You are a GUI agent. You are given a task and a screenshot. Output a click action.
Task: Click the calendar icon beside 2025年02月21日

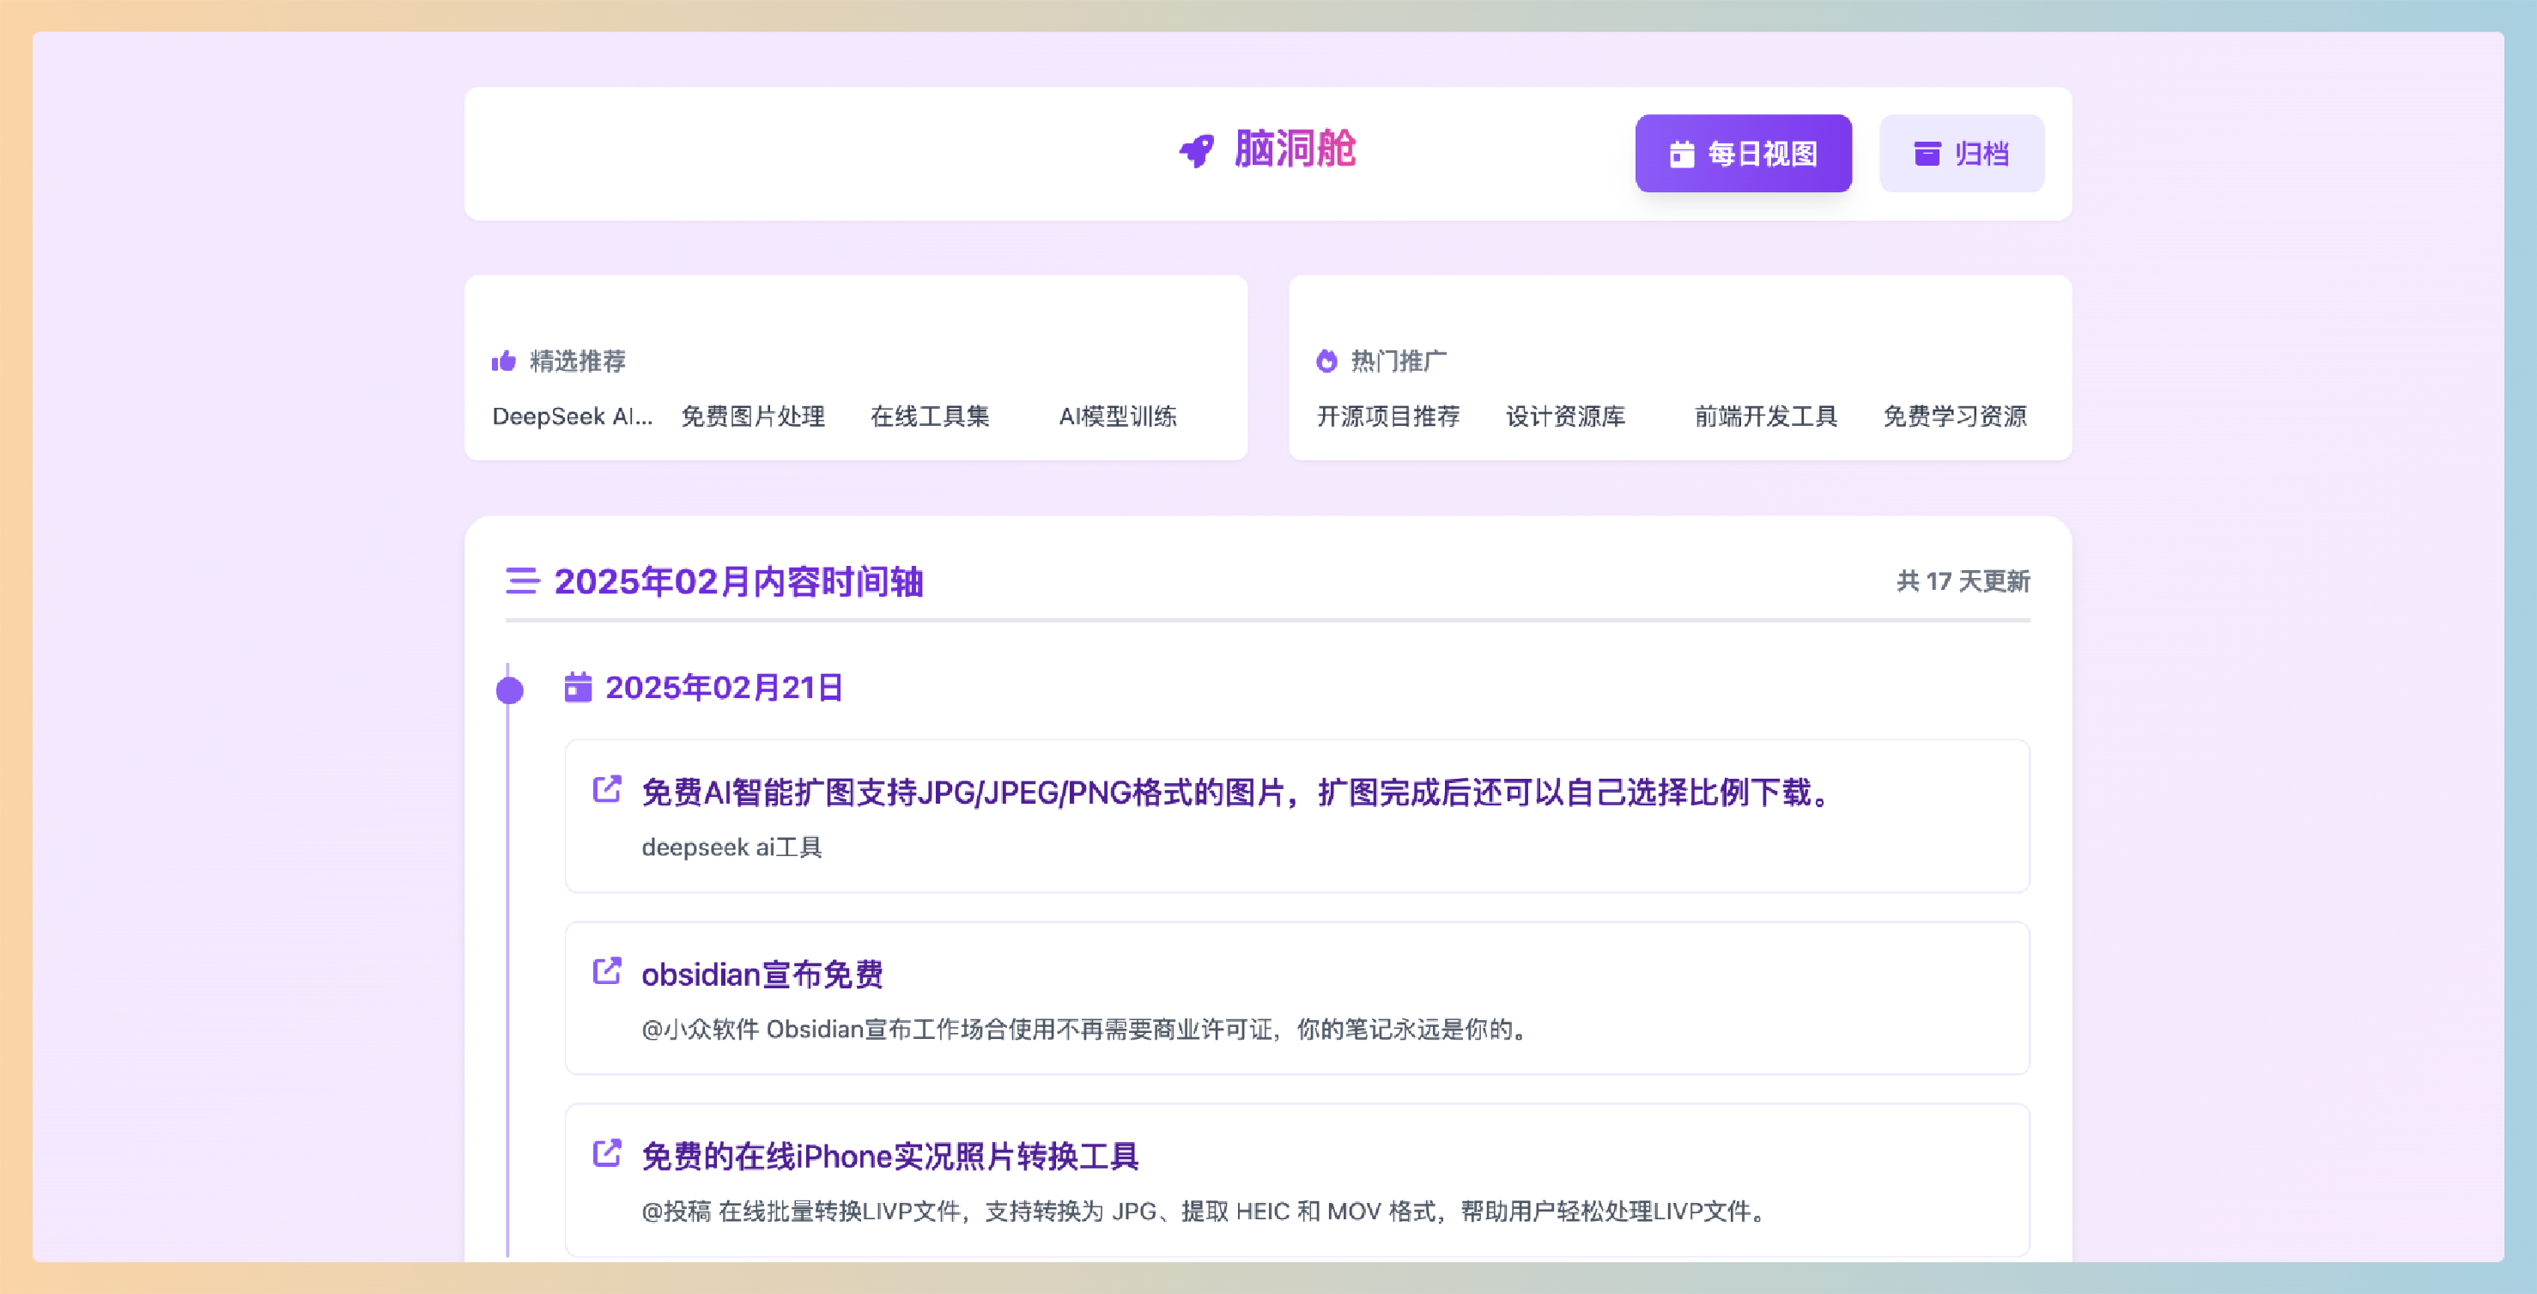[x=578, y=688]
